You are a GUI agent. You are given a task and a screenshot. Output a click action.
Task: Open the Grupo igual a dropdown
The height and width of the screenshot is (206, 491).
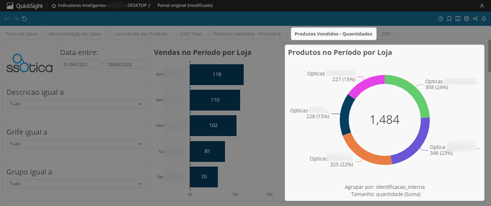click(x=76, y=184)
